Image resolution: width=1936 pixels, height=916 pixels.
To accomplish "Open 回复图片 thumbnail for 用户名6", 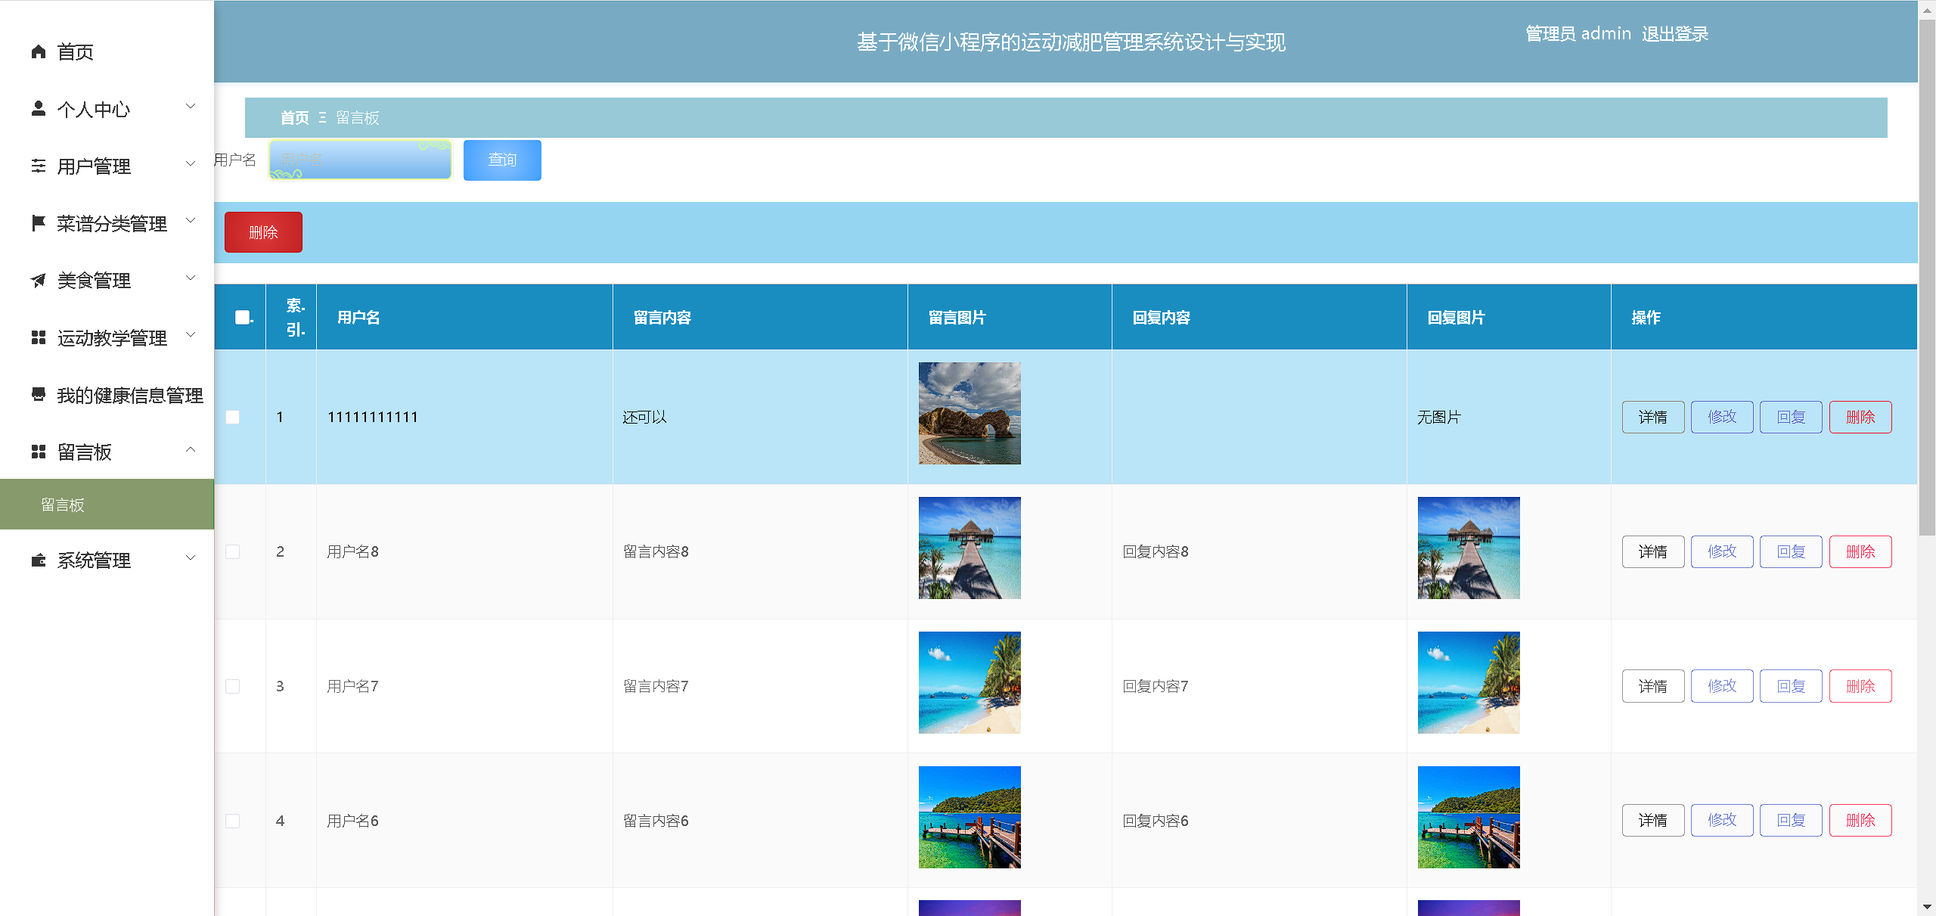I will pos(1469,817).
